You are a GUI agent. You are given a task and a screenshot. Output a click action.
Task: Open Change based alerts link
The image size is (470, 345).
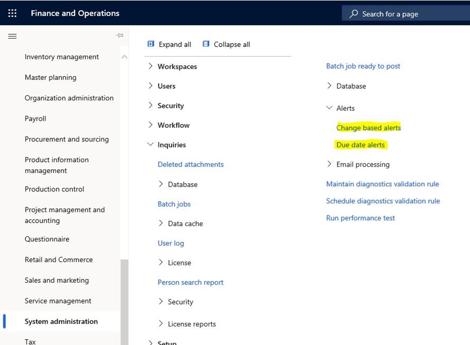(369, 128)
